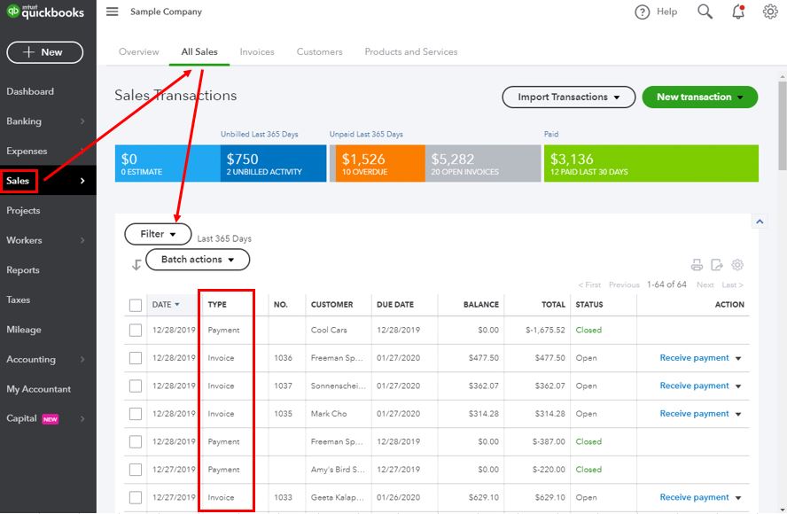Select checkbox for invoice 1033 row
Viewport: 787px width, 514px height.
[136, 497]
